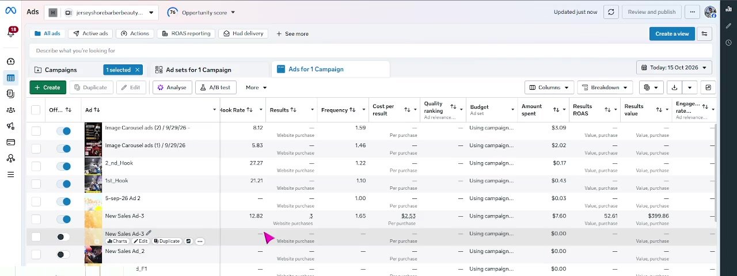The height and width of the screenshot is (276, 737).
Task: Open the Columns dropdown
Action: point(549,87)
